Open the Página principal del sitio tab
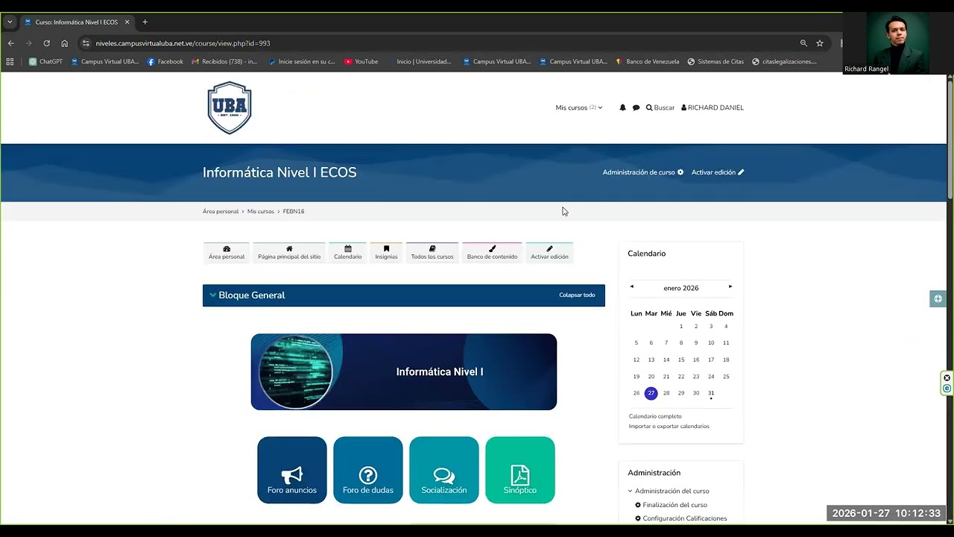 tap(289, 252)
